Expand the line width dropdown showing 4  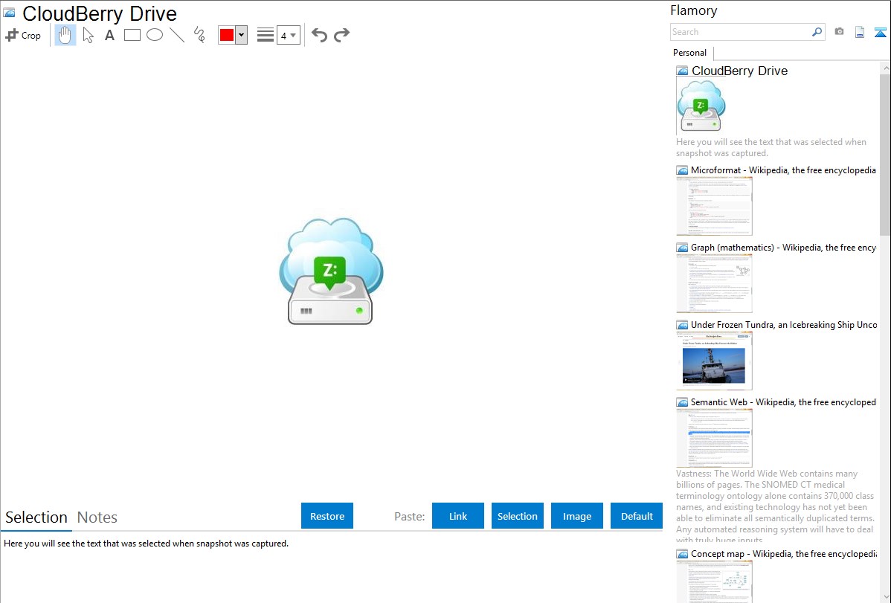[289, 35]
